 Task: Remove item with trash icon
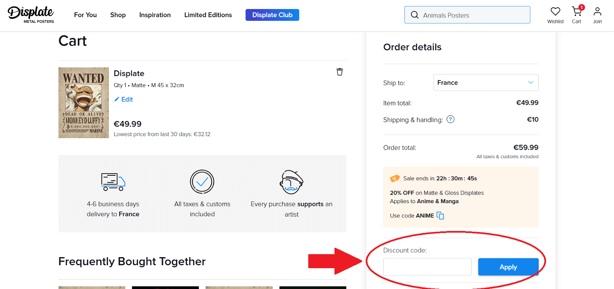pos(339,72)
